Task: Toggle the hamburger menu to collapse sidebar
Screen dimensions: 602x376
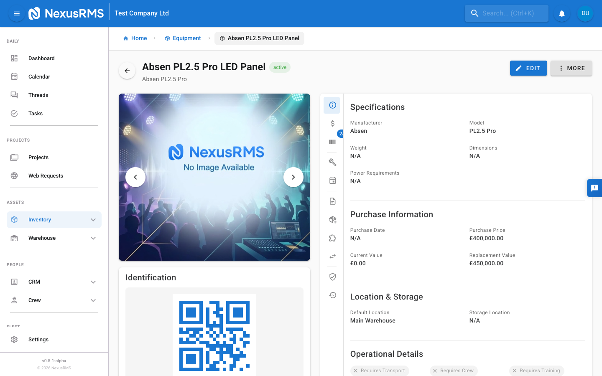Action: (17, 13)
